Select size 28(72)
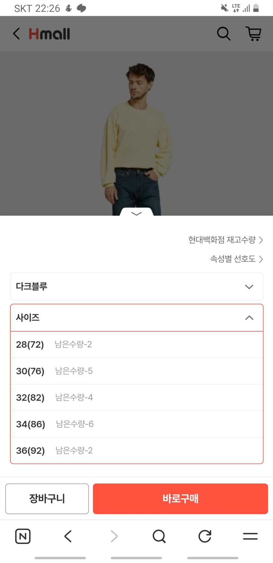The image size is (273, 563). 137,345
